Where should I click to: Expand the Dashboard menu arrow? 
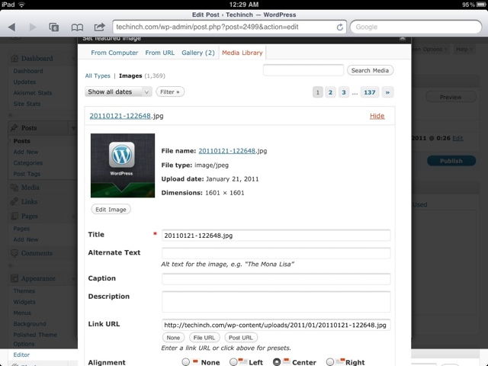pos(73,59)
